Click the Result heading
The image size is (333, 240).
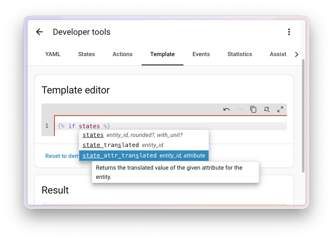pyautogui.click(x=55, y=190)
